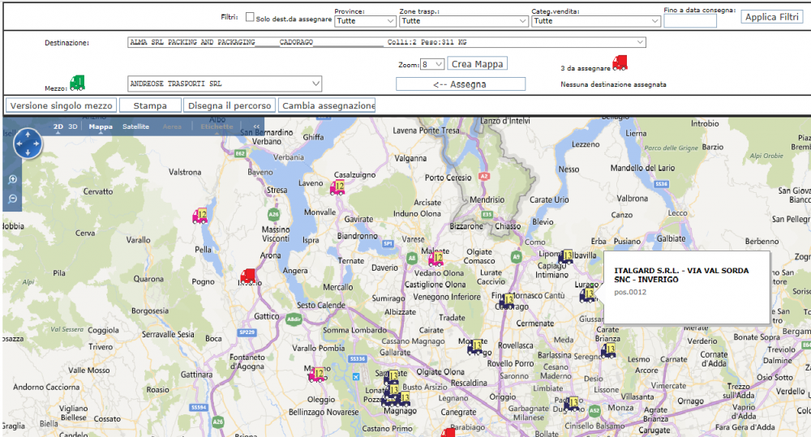The height and width of the screenshot is (437, 811).
Task: Click the 3 da assegnare label
Action: 586,68
